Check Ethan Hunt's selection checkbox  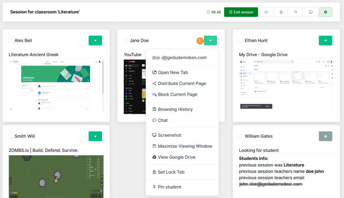tap(241, 40)
